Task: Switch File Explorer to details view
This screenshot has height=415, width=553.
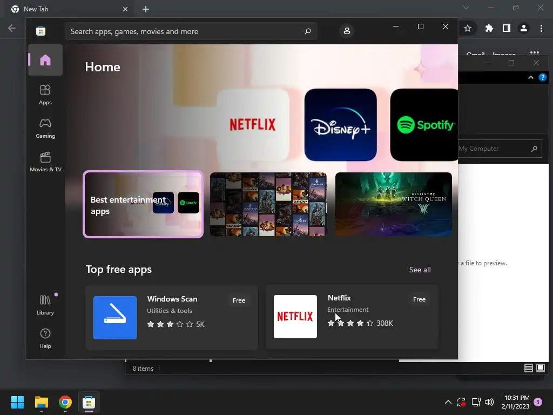Action: (528, 368)
